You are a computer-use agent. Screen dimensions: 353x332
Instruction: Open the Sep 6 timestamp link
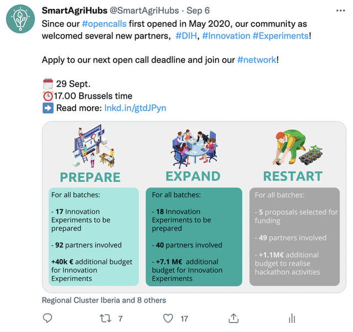(x=198, y=10)
